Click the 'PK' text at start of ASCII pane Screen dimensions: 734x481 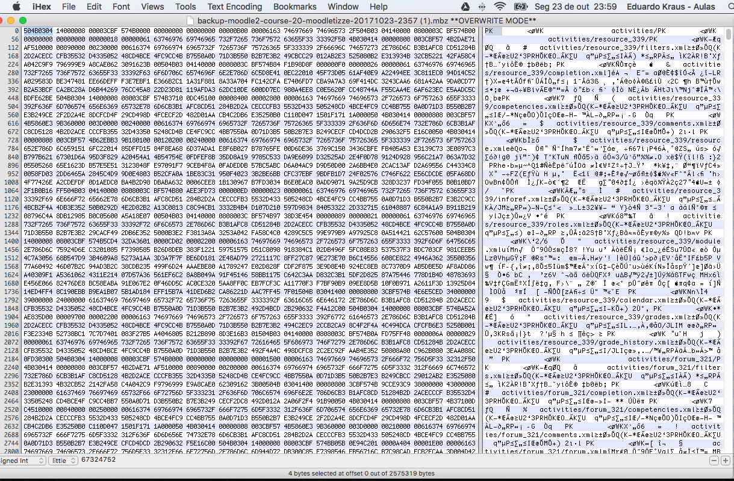click(490, 31)
